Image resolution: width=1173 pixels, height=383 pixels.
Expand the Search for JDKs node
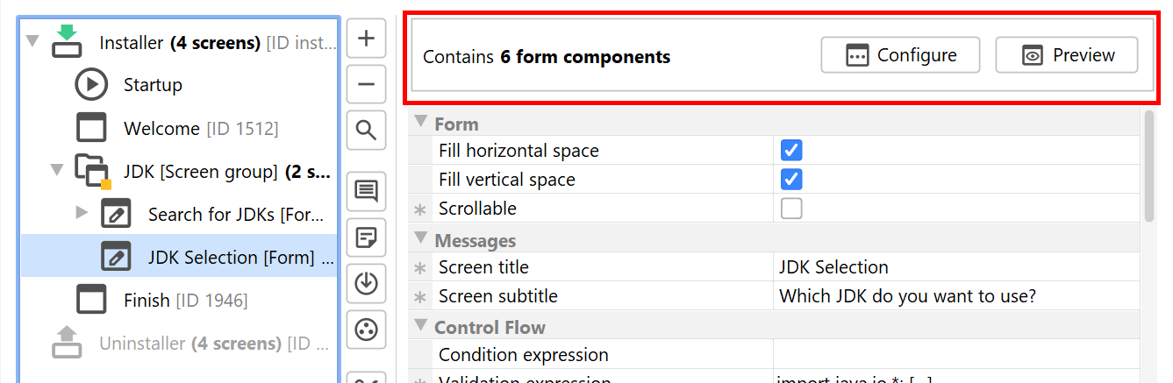click(82, 212)
